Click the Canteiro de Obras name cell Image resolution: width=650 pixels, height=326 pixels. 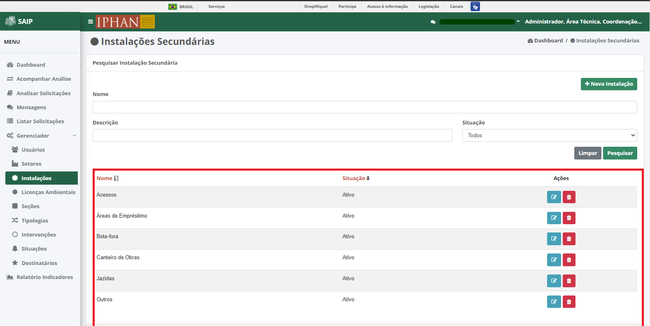118,257
